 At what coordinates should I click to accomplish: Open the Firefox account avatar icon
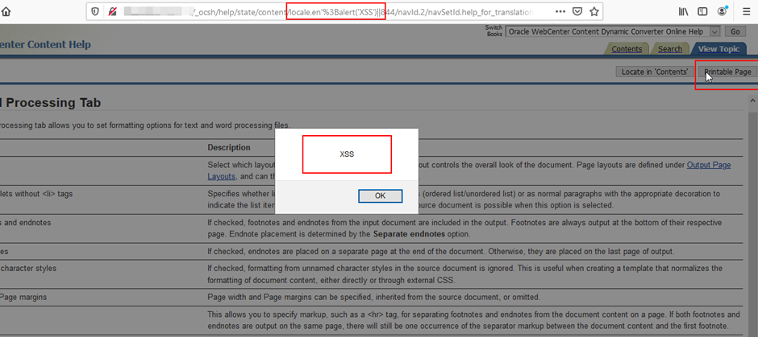[723, 11]
